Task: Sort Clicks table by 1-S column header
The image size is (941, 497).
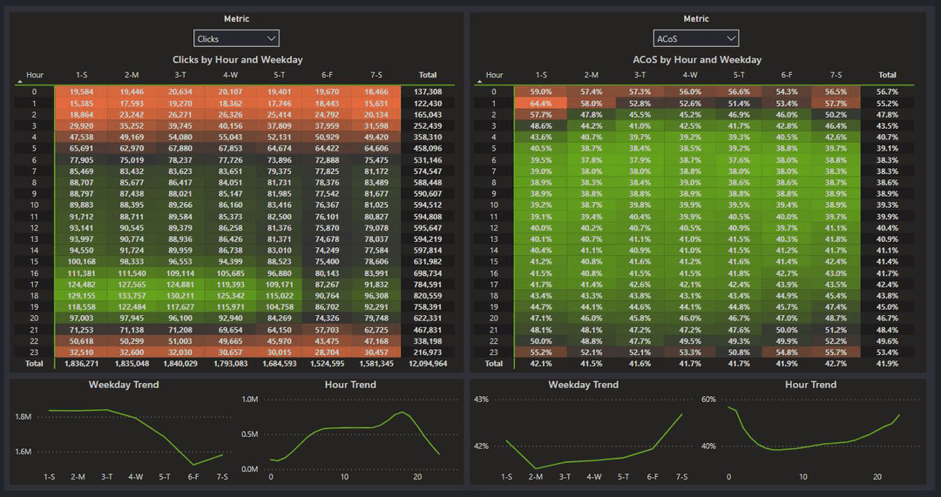Action: [x=82, y=75]
